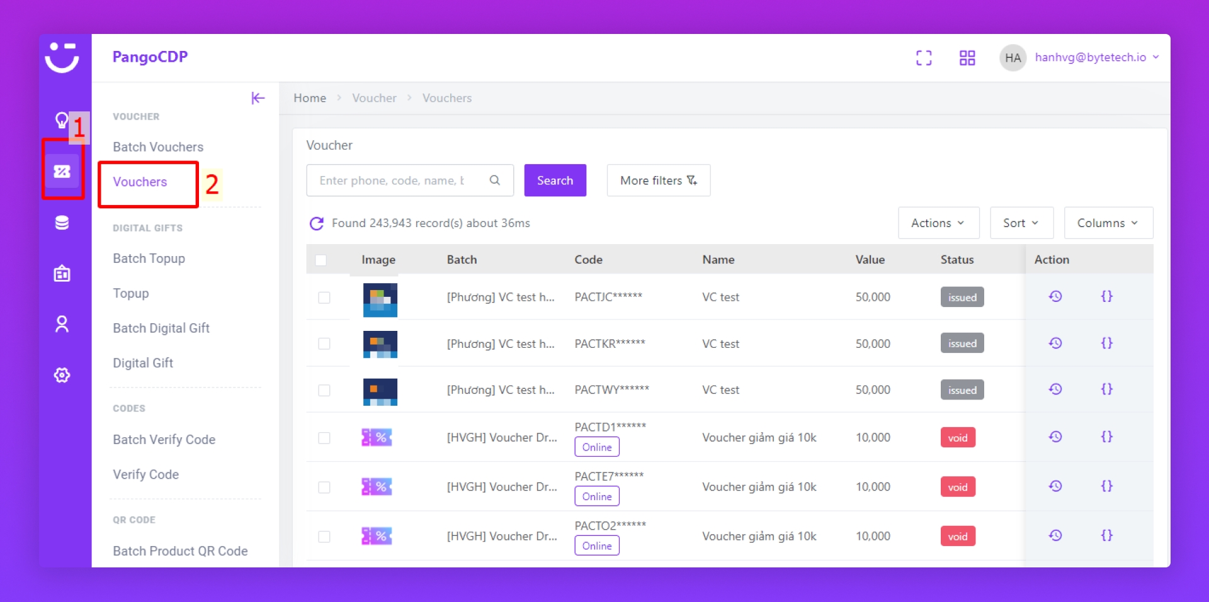Click the lightbulb icon in the sidebar

62,120
